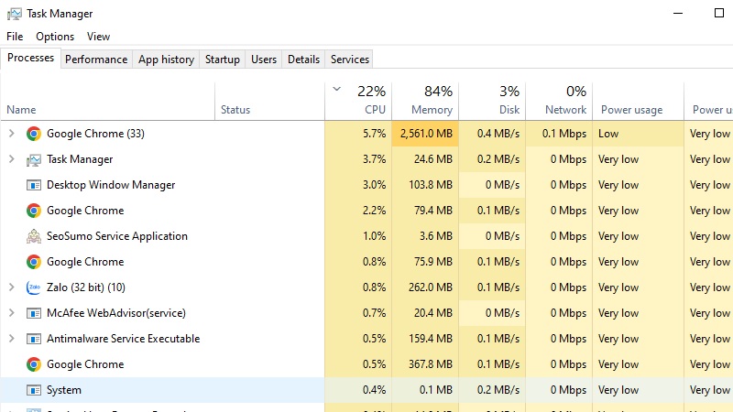Click the Task Manager title bar icon
The height and width of the screenshot is (412, 733).
[x=15, y=14]
